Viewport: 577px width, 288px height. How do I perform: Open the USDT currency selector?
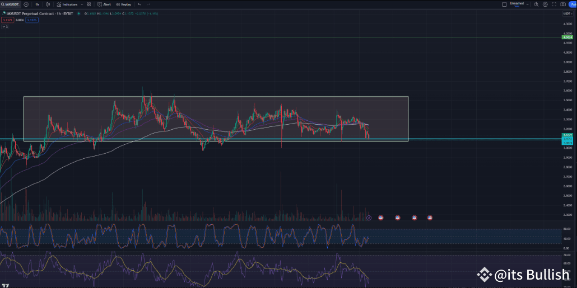pos(567,12)
